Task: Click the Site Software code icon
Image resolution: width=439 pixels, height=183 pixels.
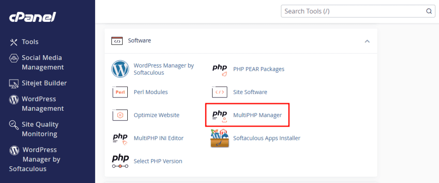Action: pos(220,92)
